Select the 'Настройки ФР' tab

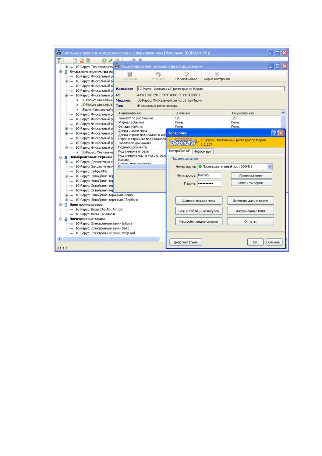click(x=180, y=151)
